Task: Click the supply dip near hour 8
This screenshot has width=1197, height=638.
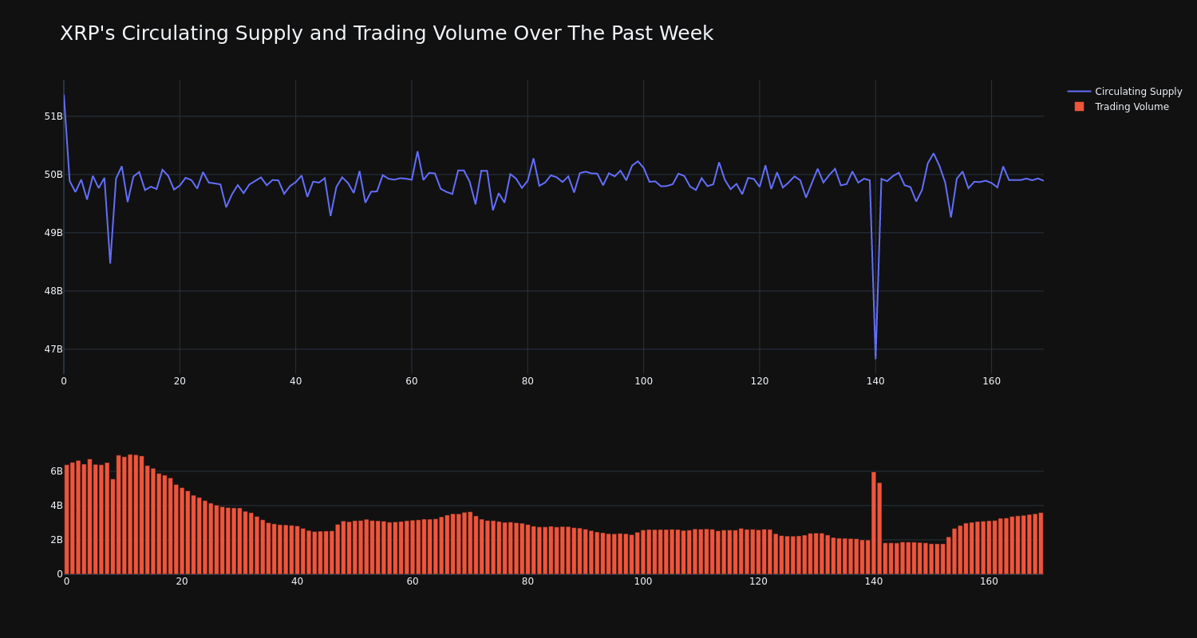Action: click(110, 262)
